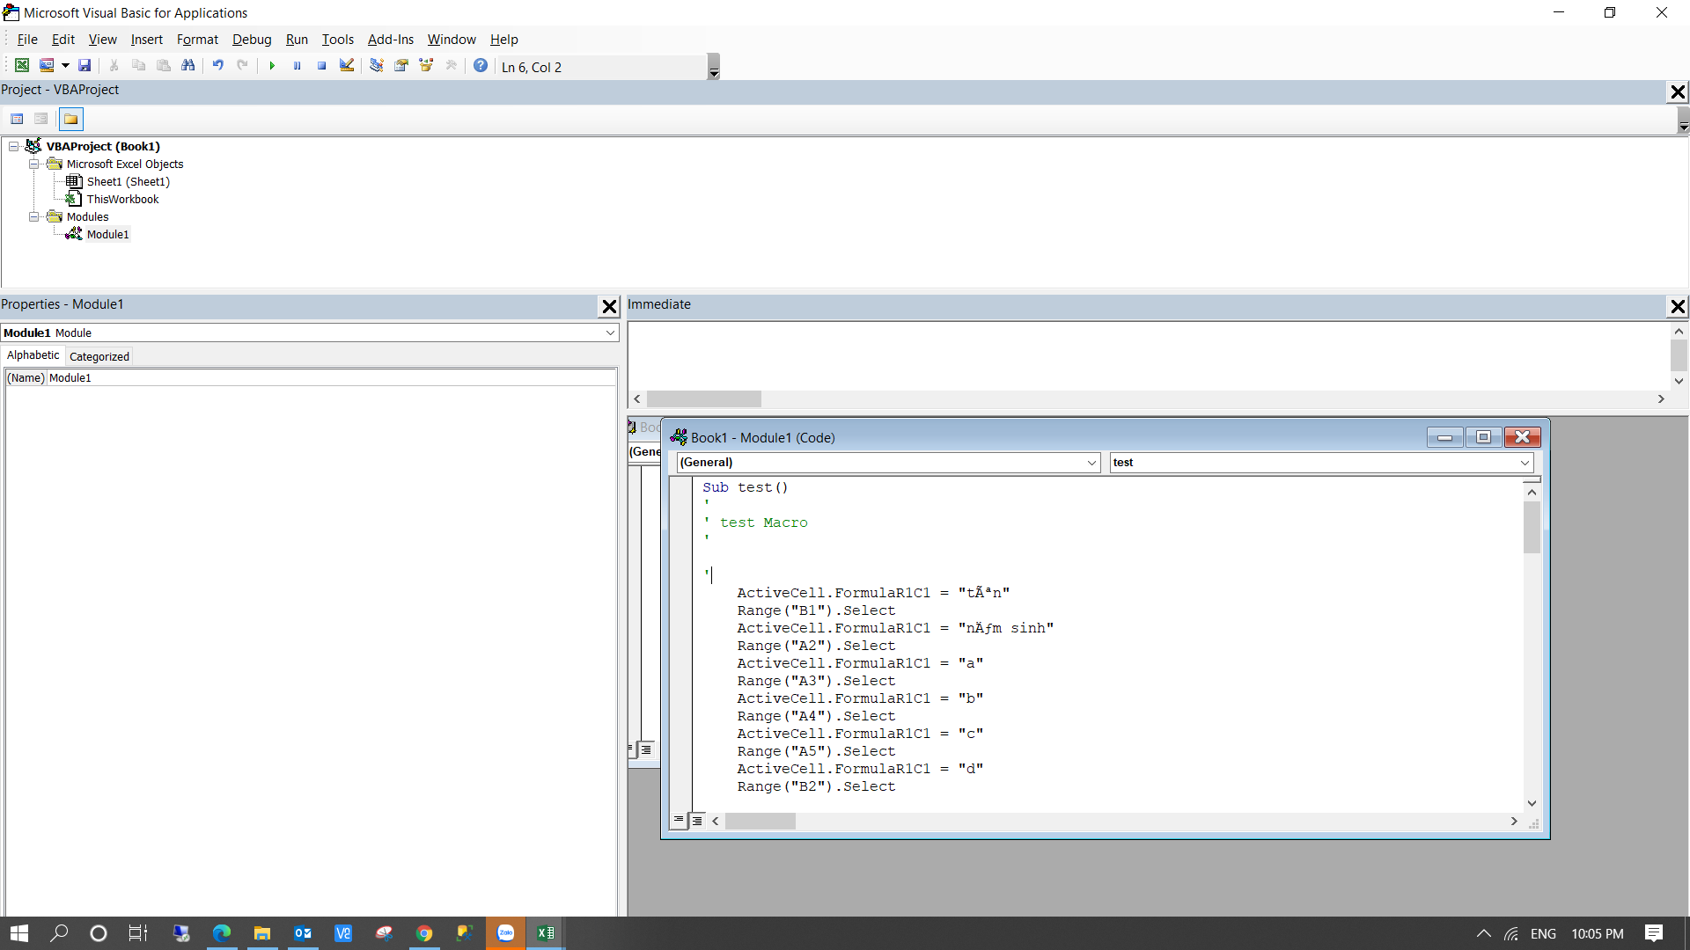
Task: Select ThisWorkbook in the project tree
Action: coord(122,200)
